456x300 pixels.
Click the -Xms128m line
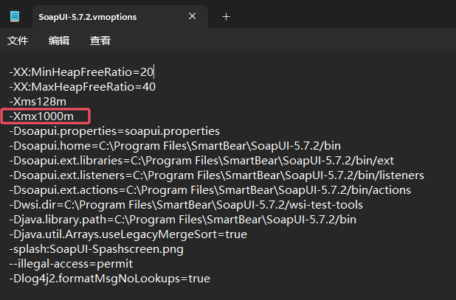pos(38,102)
